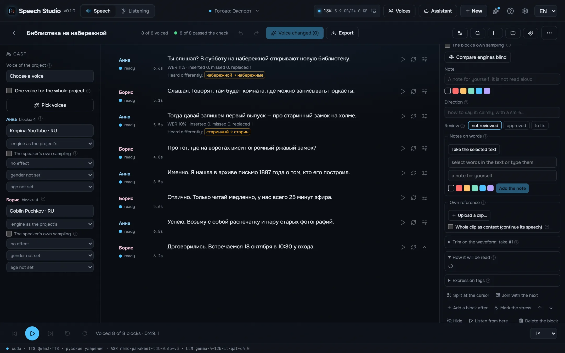Screen dimensions: 565x353
Task: Select the Speech tab
Action: [98, 11]
